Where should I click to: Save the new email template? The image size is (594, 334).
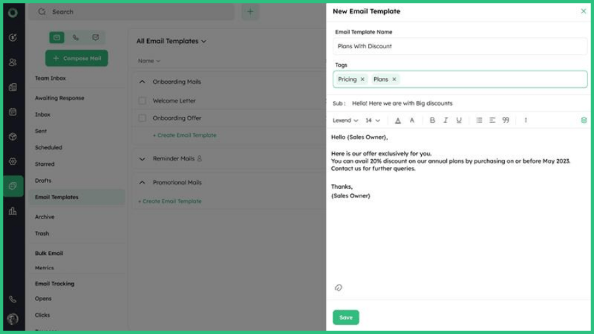pyautogui.click(x=346, y=317)
